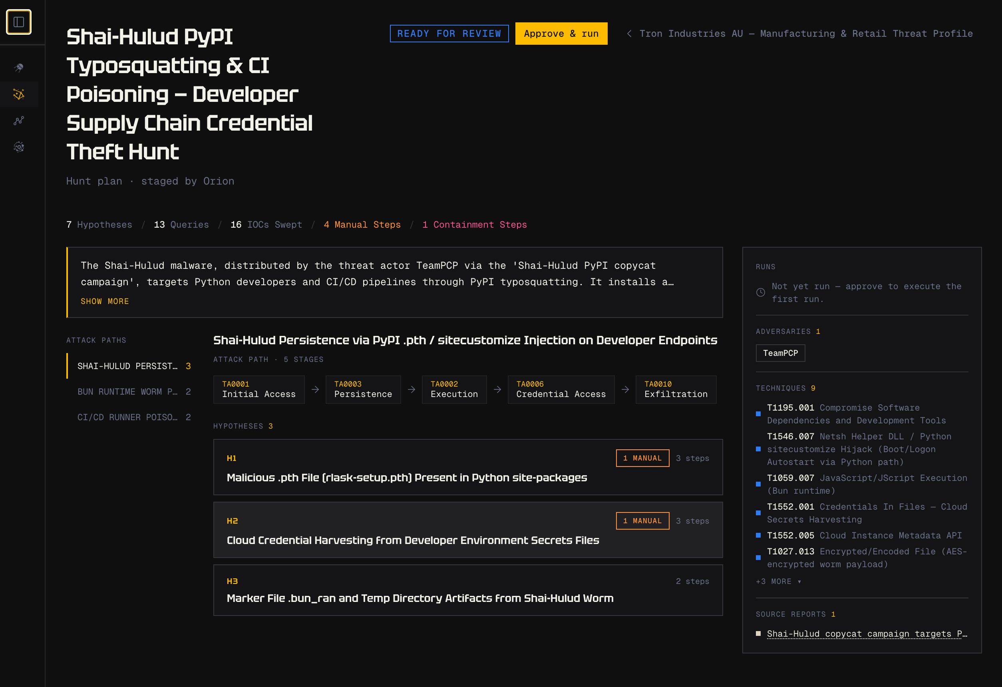This screenshot has height=687, width=1002.
Task: Click the blue bullet beside T1195.001
Action: (758, 414)
